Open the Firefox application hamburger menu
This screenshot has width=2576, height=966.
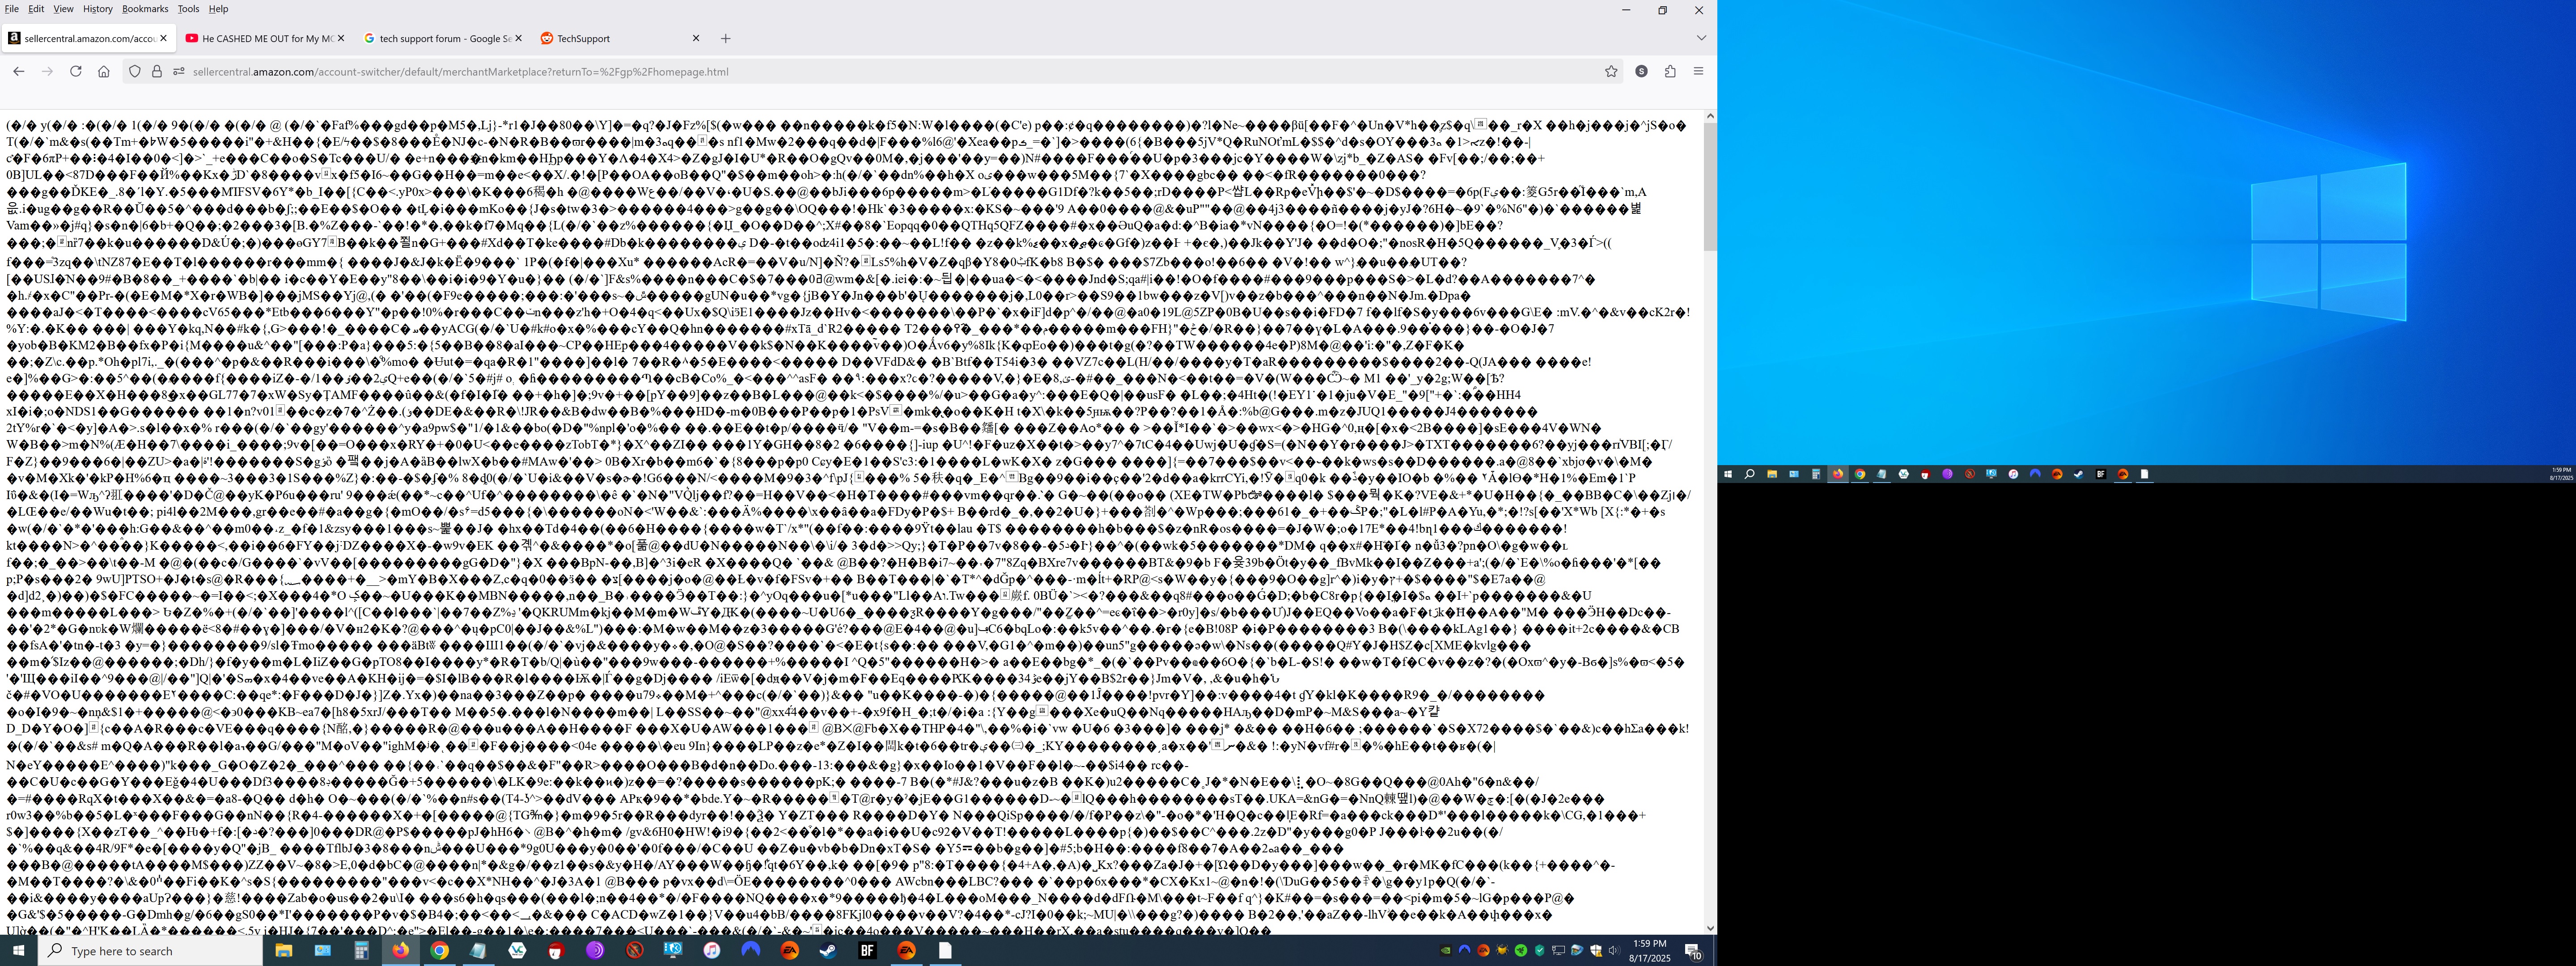pos(1698,71)
